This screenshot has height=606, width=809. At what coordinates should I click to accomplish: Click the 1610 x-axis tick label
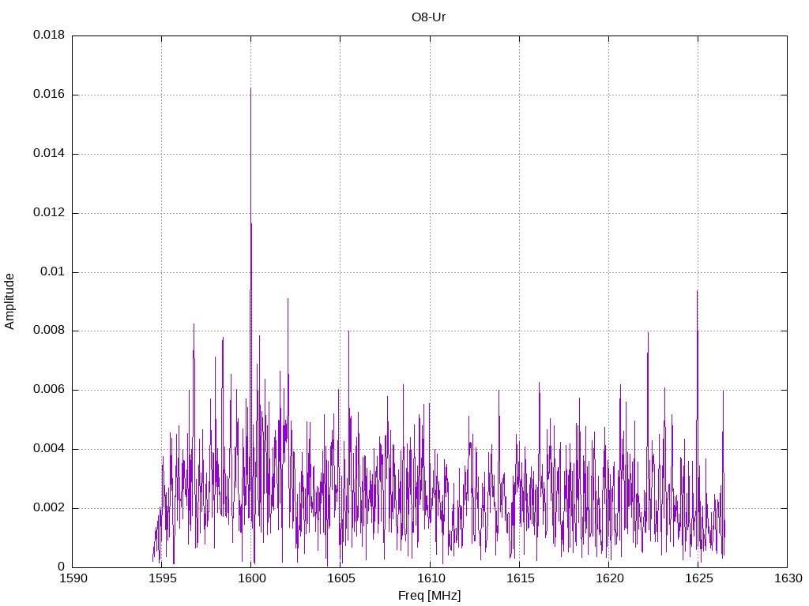[431, 578]
